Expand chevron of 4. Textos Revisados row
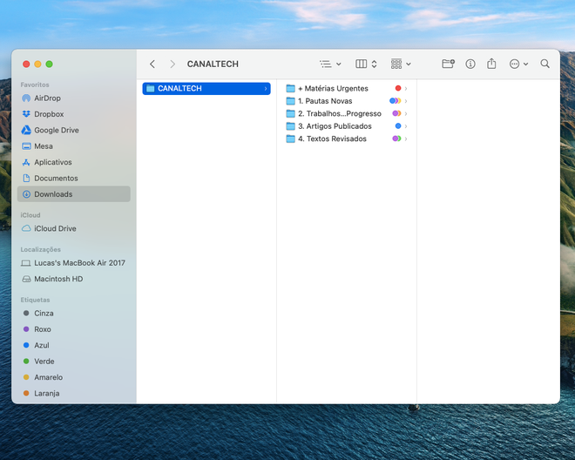 coord(406,139)
